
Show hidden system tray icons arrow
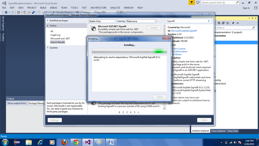[x=221, y=142]
